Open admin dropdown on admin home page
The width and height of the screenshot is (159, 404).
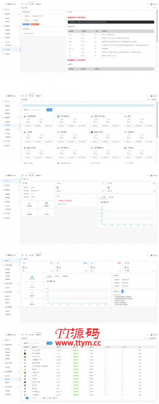154,255
